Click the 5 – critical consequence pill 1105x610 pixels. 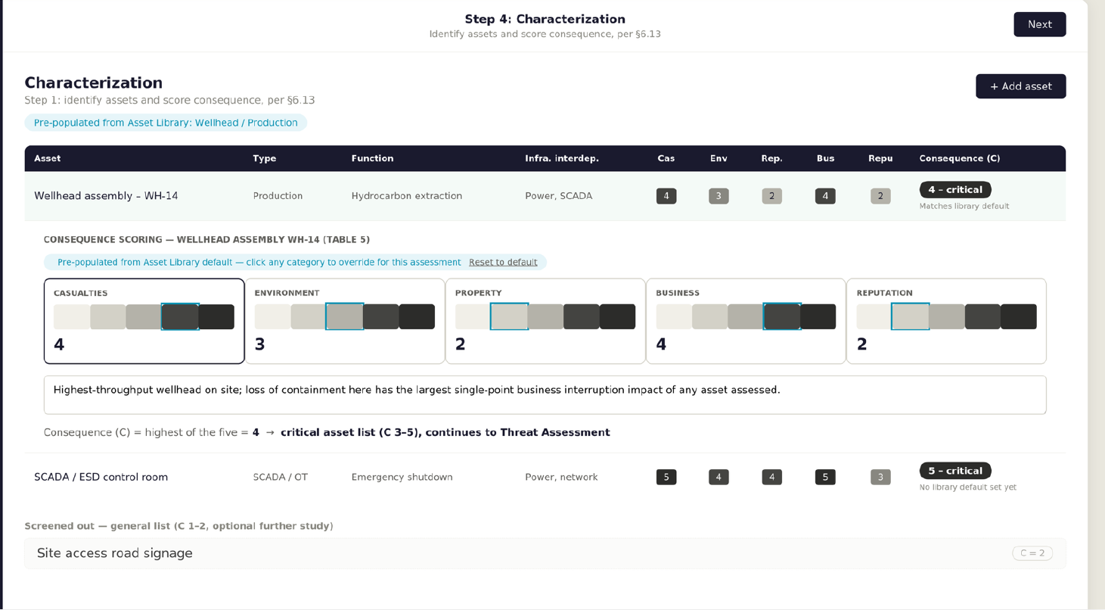click(x=955, y=471)
